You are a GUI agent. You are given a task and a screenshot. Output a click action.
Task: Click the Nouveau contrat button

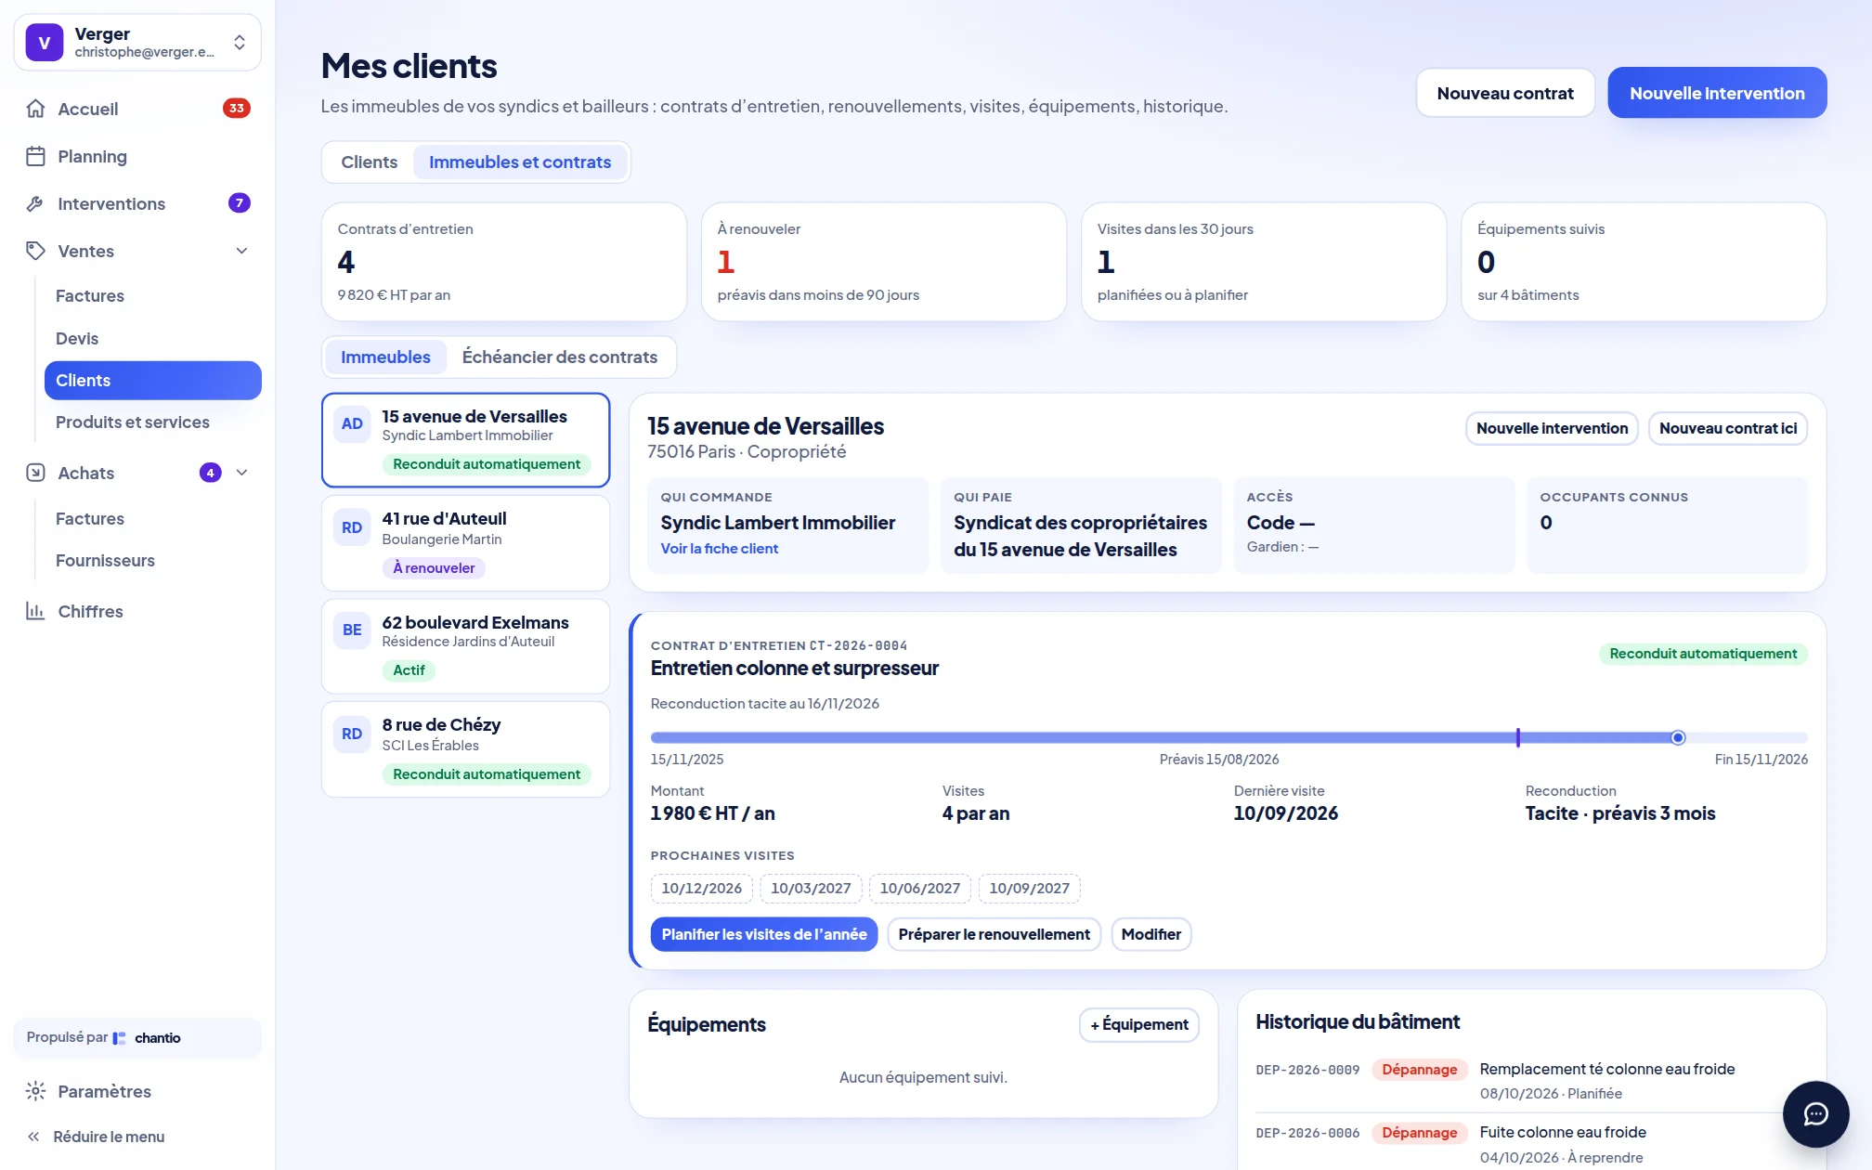[1505, 93]
